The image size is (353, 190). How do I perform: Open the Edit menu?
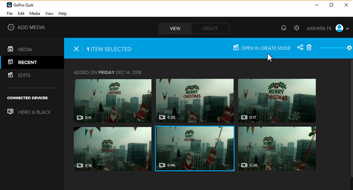[21, 13]
